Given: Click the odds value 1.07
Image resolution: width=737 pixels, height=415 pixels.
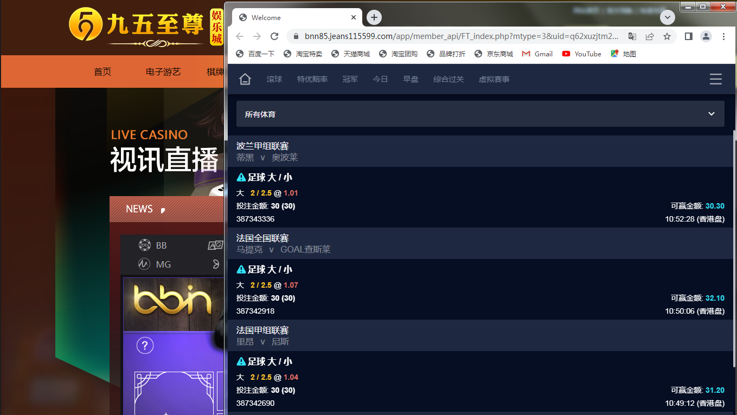Looking at the screenshot, I should pyautogui.click(x=291, y=285).
